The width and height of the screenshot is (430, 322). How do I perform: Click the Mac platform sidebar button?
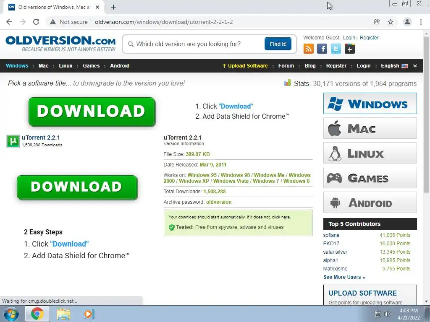[370, 128]
